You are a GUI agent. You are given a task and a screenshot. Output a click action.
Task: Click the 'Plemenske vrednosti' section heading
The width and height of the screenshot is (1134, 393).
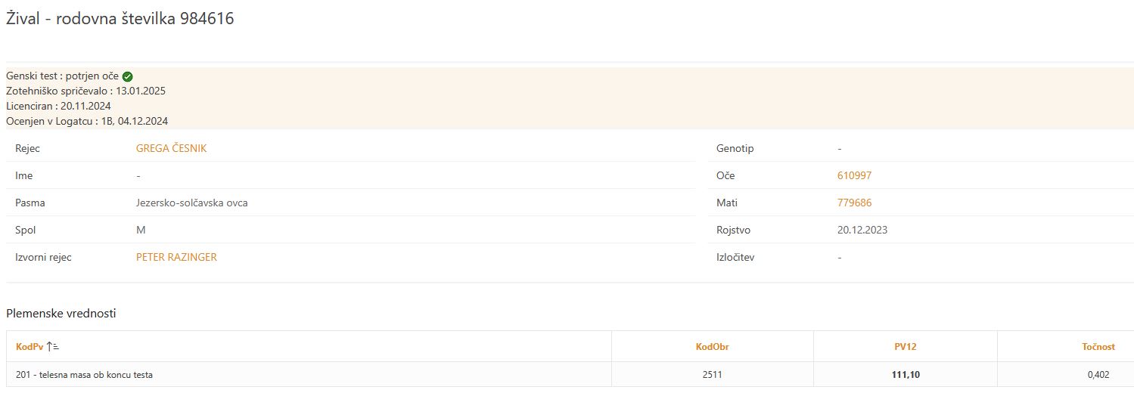pos(61,314)
